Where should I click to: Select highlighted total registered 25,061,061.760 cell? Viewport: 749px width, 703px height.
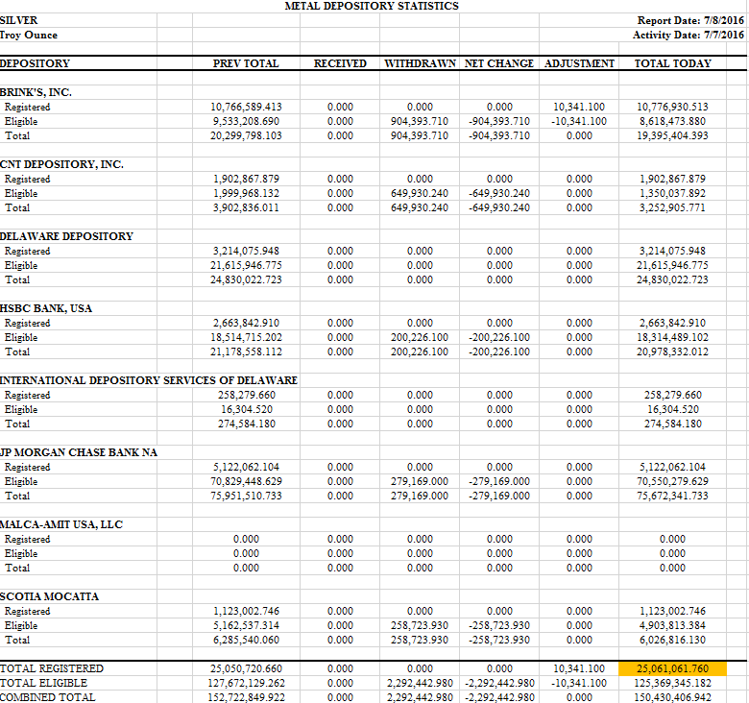tap(672, 669)
